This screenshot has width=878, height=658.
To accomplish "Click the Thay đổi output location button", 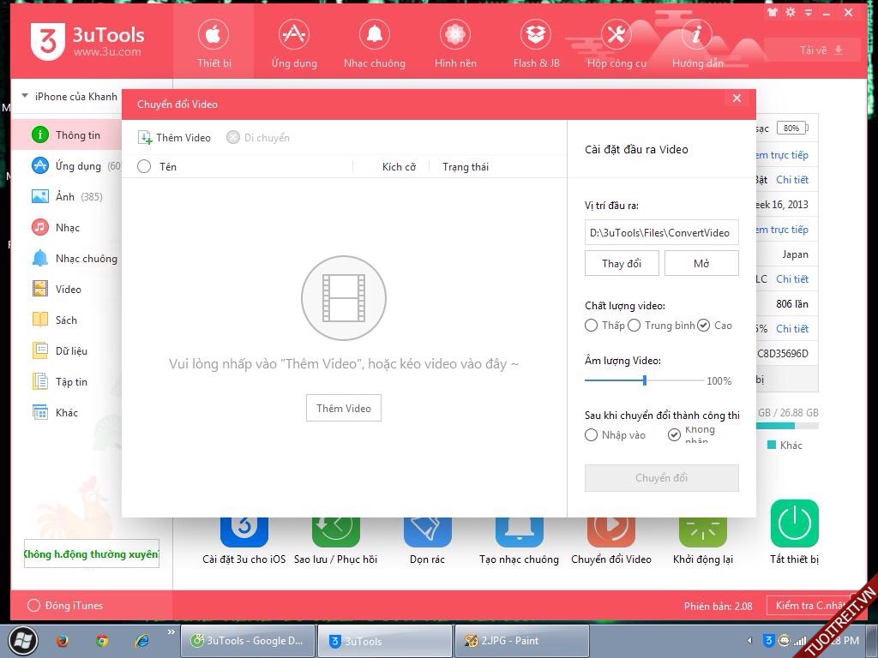I will pyautogui.click(x=622, y=264).
